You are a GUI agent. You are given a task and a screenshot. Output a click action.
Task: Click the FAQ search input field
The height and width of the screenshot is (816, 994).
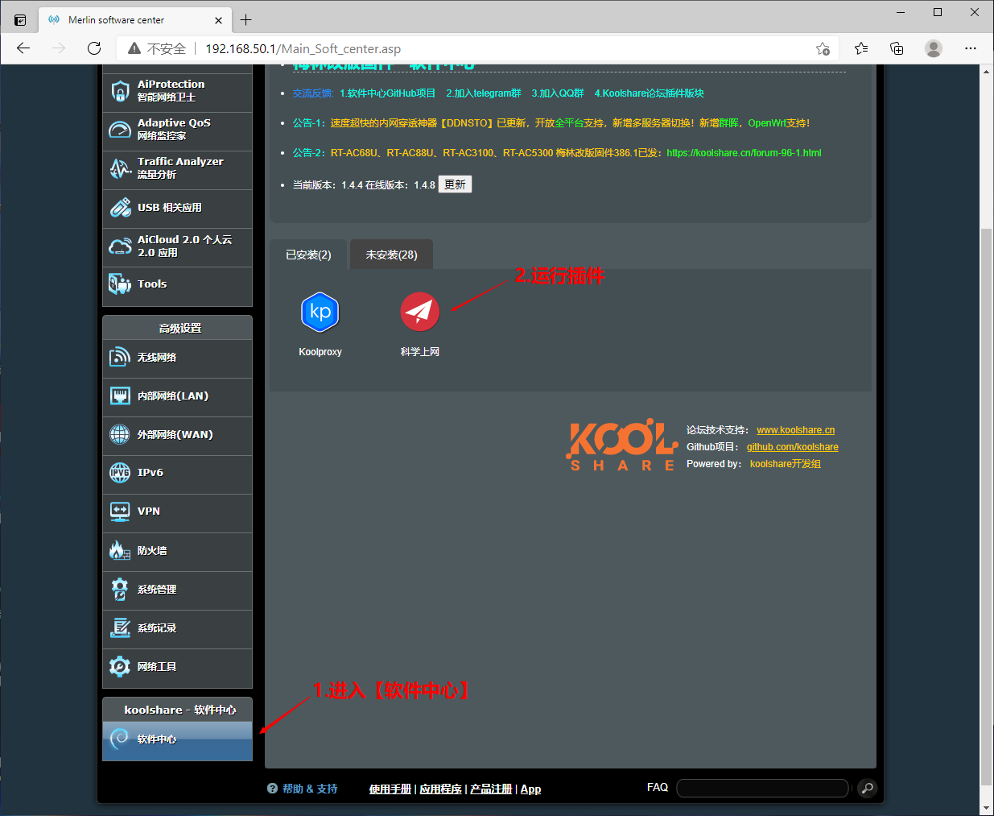761,788
